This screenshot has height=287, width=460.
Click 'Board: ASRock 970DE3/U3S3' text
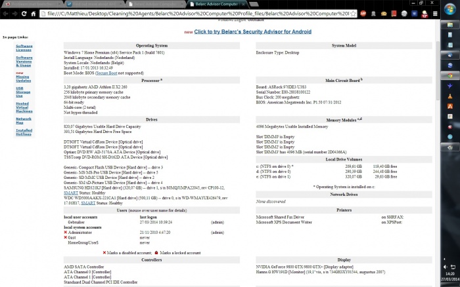click(281, 87)
